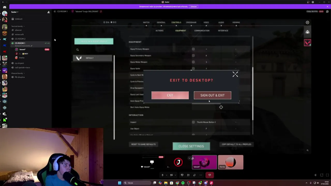331x186 pixels.
Task: Join the CS ROOM 2 voice channel
Action: (x=20, y=39)
